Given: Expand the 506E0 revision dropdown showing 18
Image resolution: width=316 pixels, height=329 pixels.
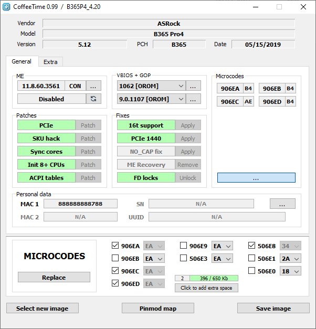Looking at the screenshot, I should click(290, 271).
